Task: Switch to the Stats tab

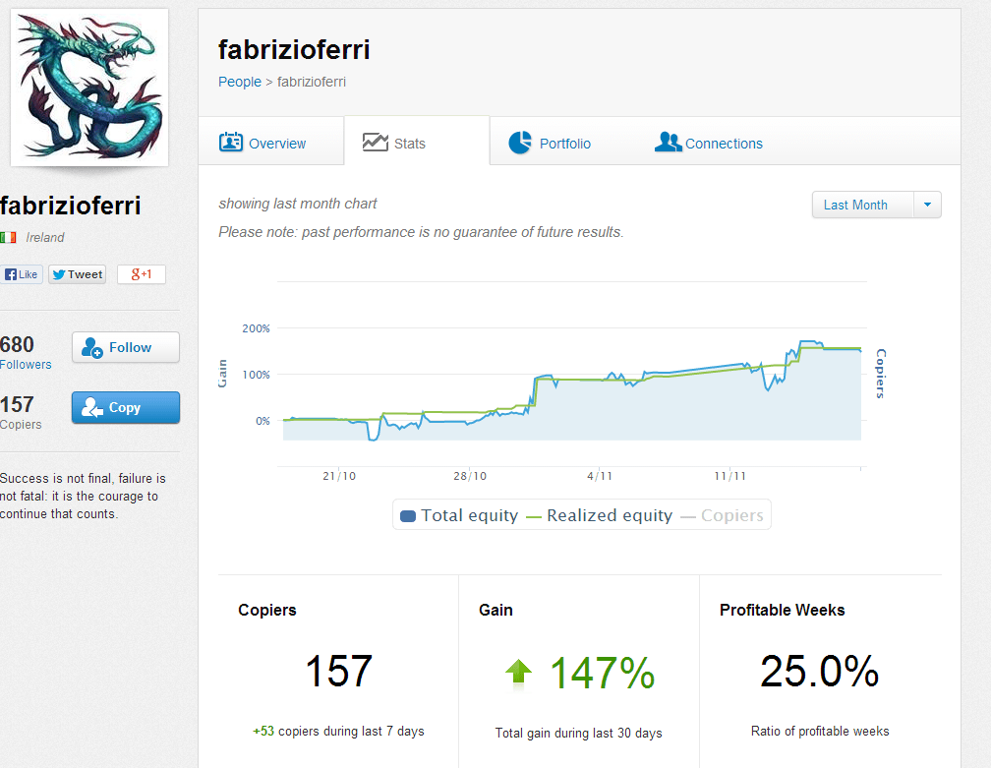Action: (417, 142)
